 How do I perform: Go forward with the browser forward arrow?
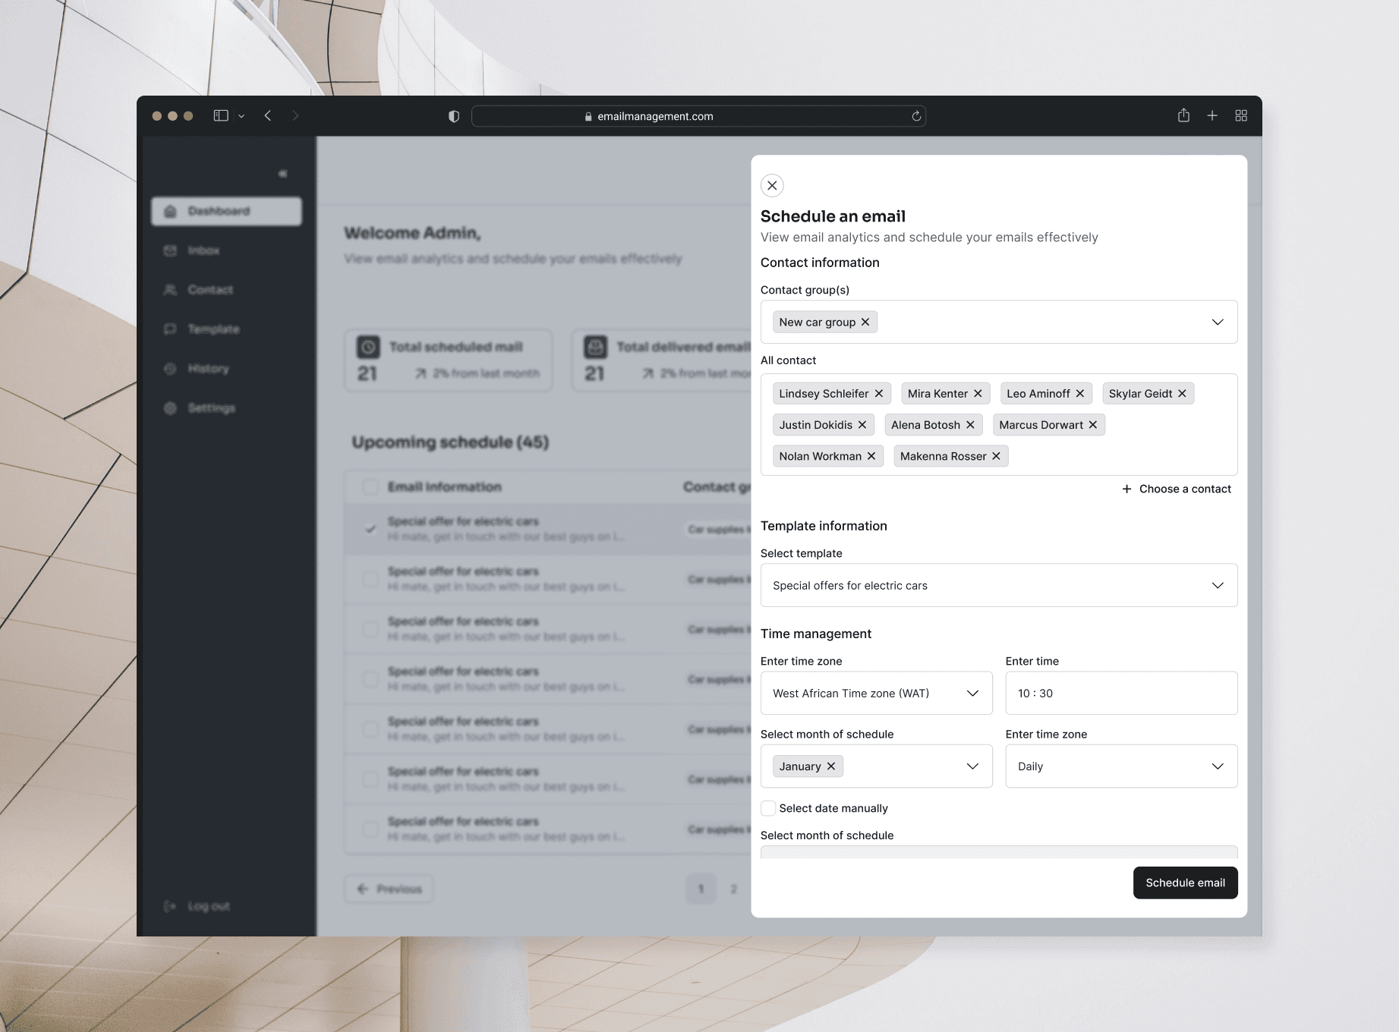(296, 115)
